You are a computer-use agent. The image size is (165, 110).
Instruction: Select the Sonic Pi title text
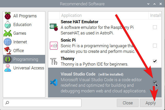click(68, 40)
